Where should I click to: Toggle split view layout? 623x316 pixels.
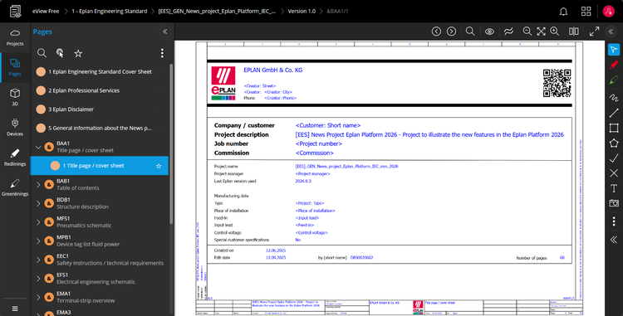click(574, 32)
